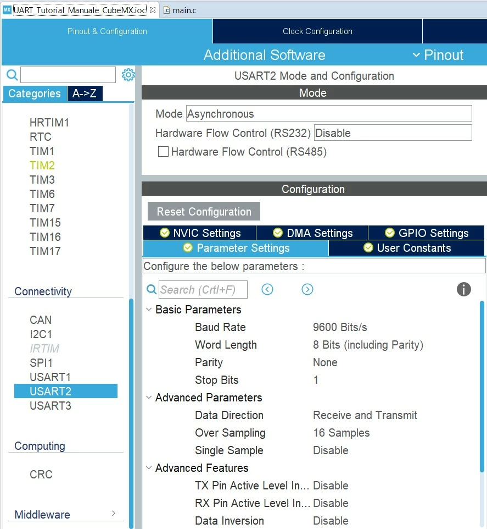The width and height of the screenshot is (487, 529).
Task: Select TIM7 in the peripheral list
Action: 42,208
